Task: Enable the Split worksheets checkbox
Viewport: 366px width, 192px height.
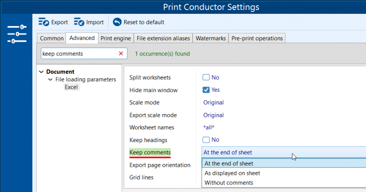Action: [x=206, y=77]
